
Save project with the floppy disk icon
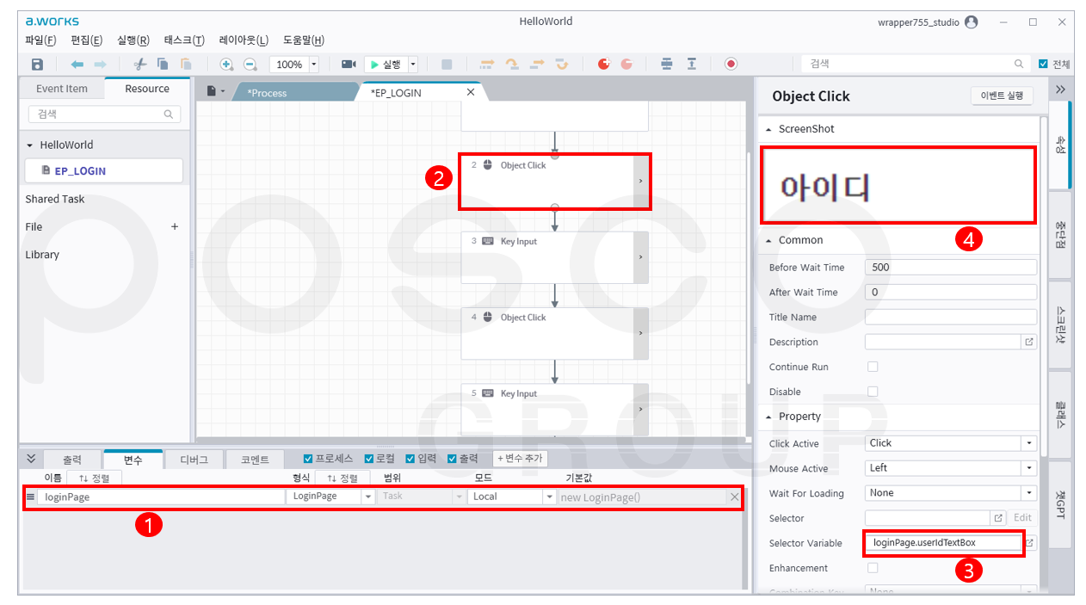click(37, 65)
